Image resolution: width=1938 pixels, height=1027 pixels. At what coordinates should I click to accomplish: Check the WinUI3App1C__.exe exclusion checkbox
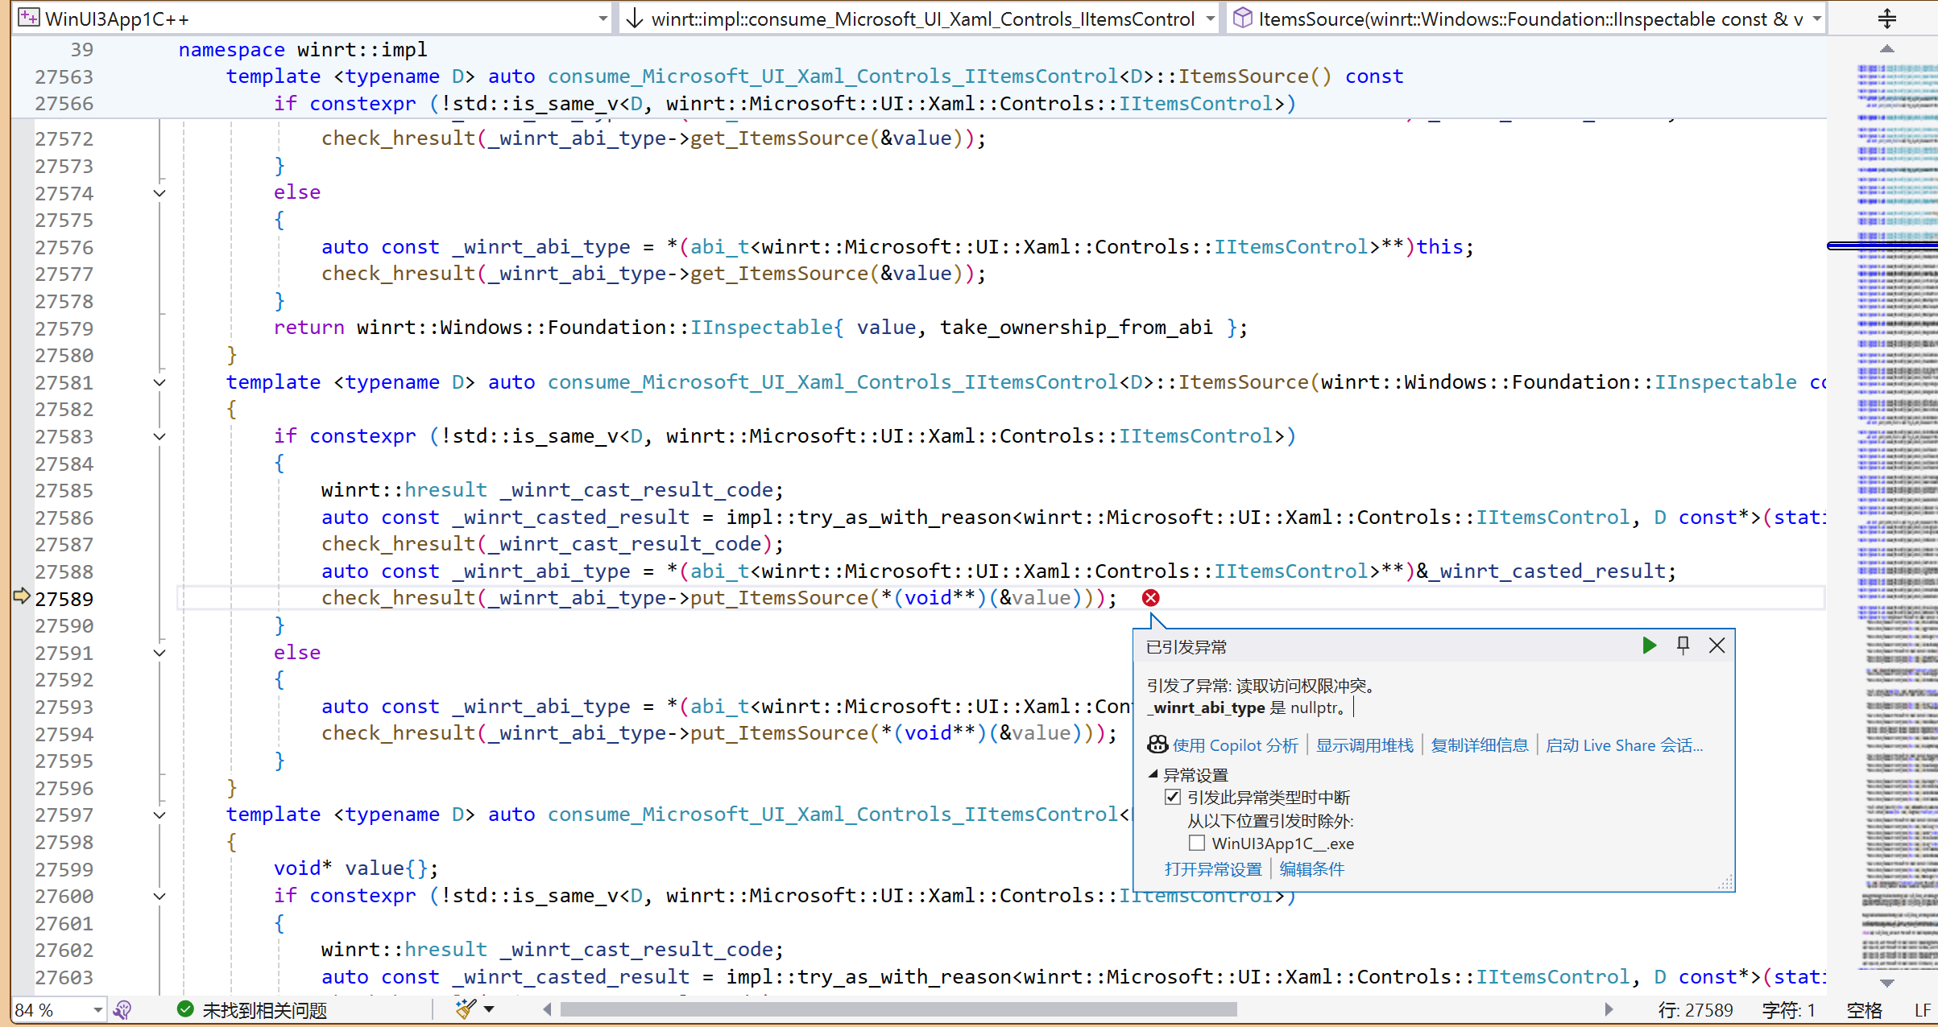click(x=1197, y=843)
